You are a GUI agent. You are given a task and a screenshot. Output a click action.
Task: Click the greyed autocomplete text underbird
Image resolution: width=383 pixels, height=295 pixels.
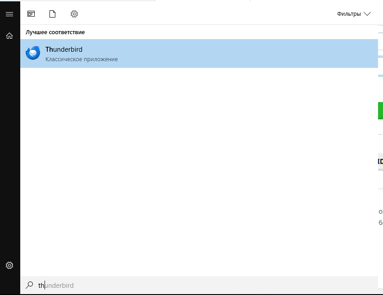click(x=59, y=286)
